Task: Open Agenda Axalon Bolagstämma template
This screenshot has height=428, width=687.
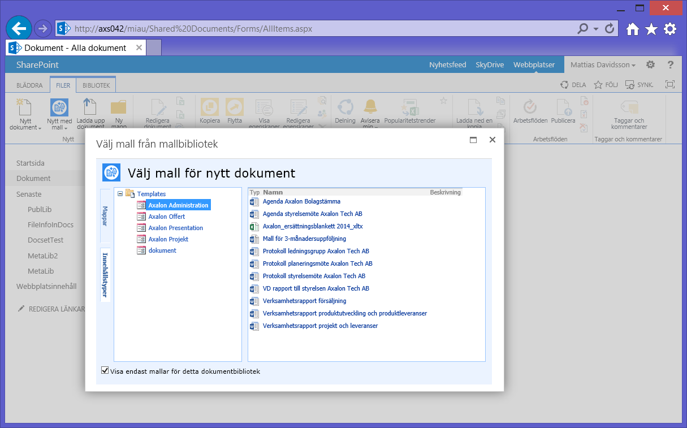Action: click(x=301, y=201)
